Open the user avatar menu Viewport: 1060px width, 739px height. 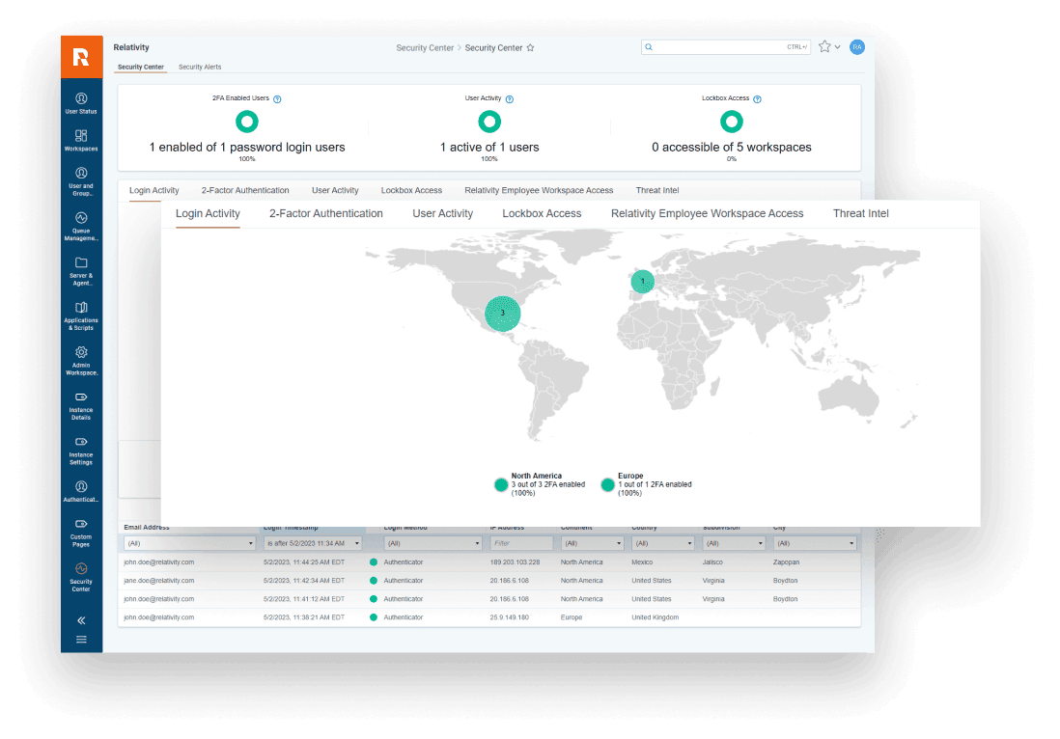(x=856, y=46)
